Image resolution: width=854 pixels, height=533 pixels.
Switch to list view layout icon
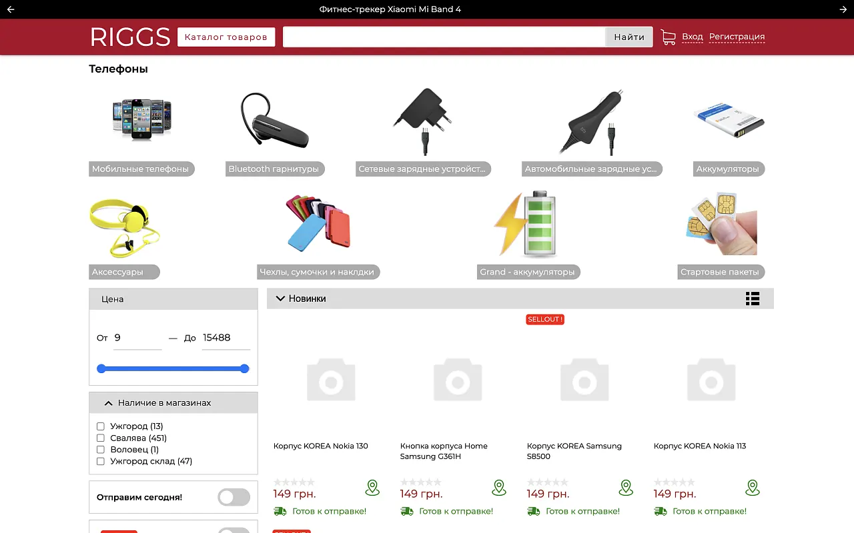753,298
